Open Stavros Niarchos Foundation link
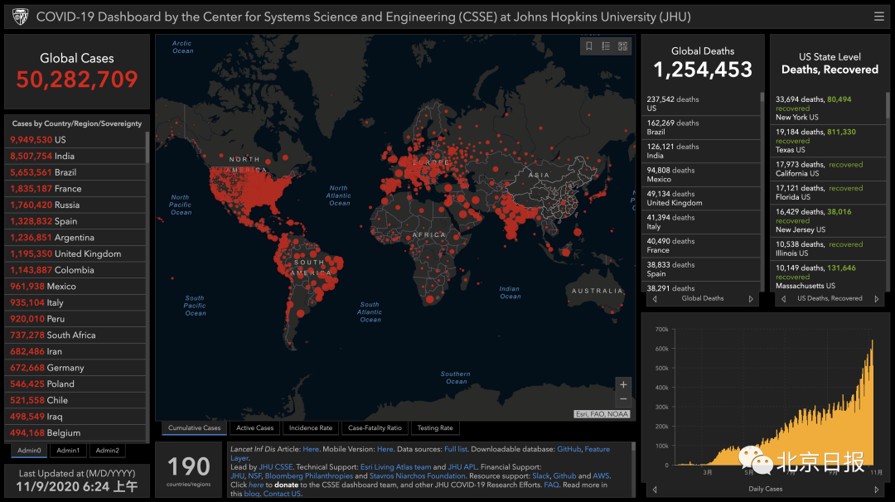 417,475
